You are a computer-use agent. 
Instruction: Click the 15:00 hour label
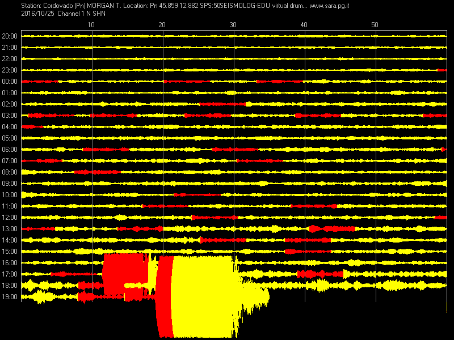coord(10,252)
